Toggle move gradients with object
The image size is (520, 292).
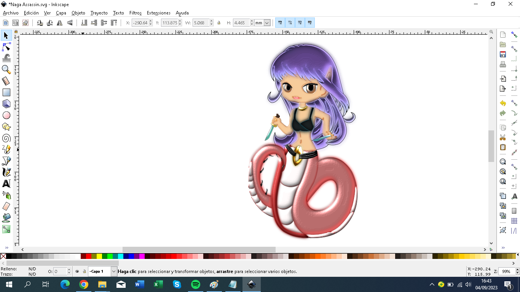coord(300,23)
